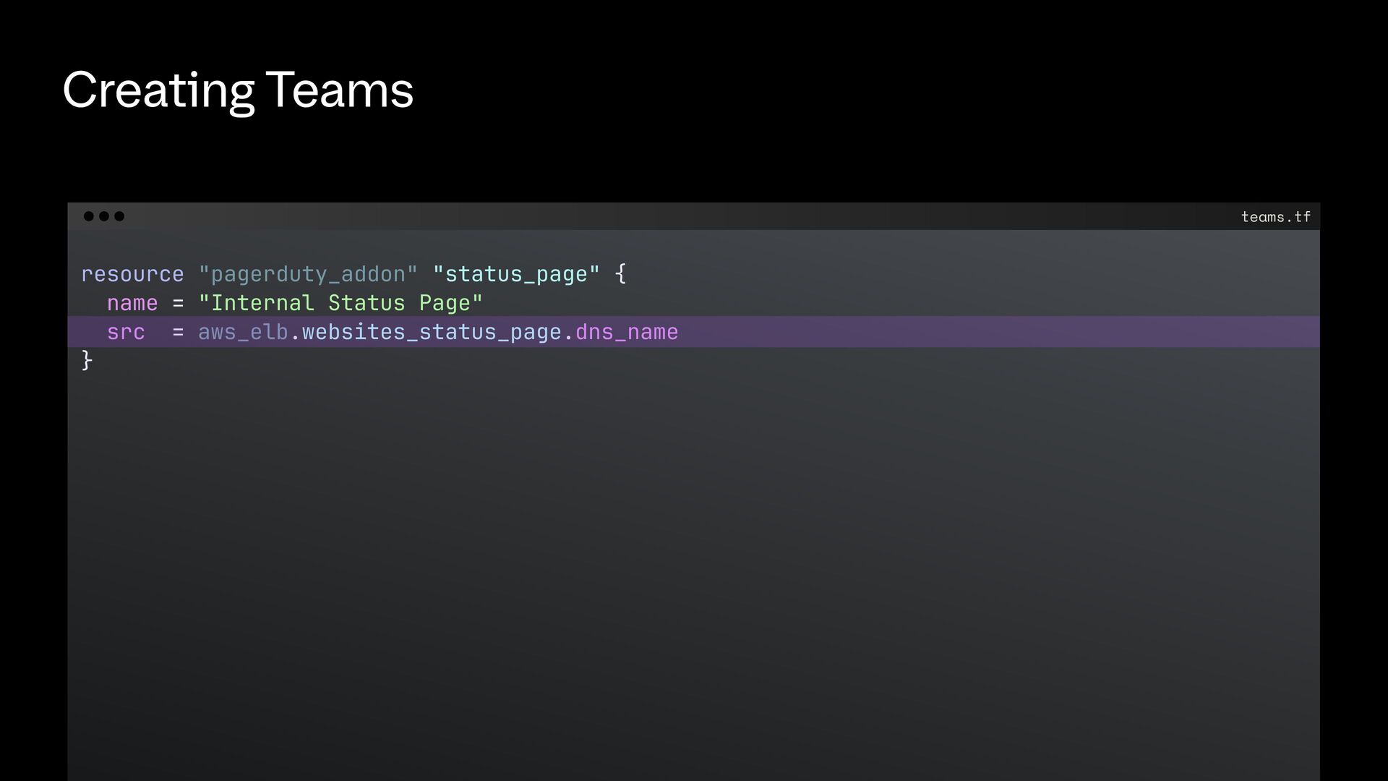Click the name attribute key
The height and width of the screenshot is (781, 1388).
coord(132,303)
